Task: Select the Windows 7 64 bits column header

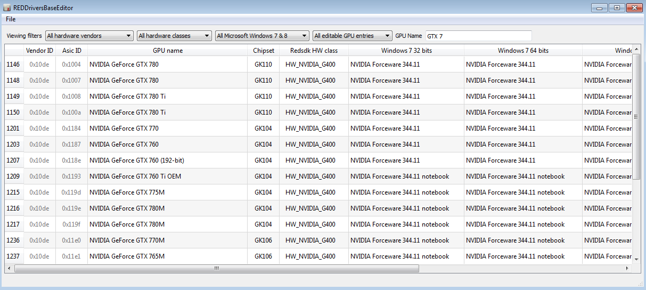Action: coord(523,51)
